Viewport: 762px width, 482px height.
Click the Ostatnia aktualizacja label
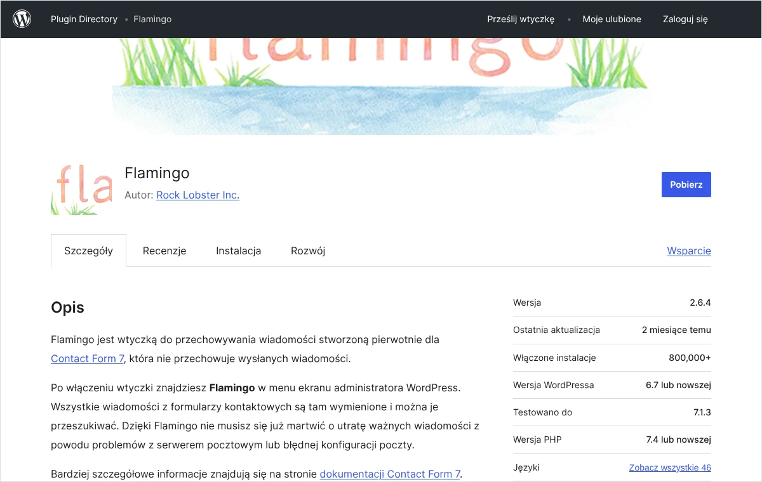tap(556, 330)
